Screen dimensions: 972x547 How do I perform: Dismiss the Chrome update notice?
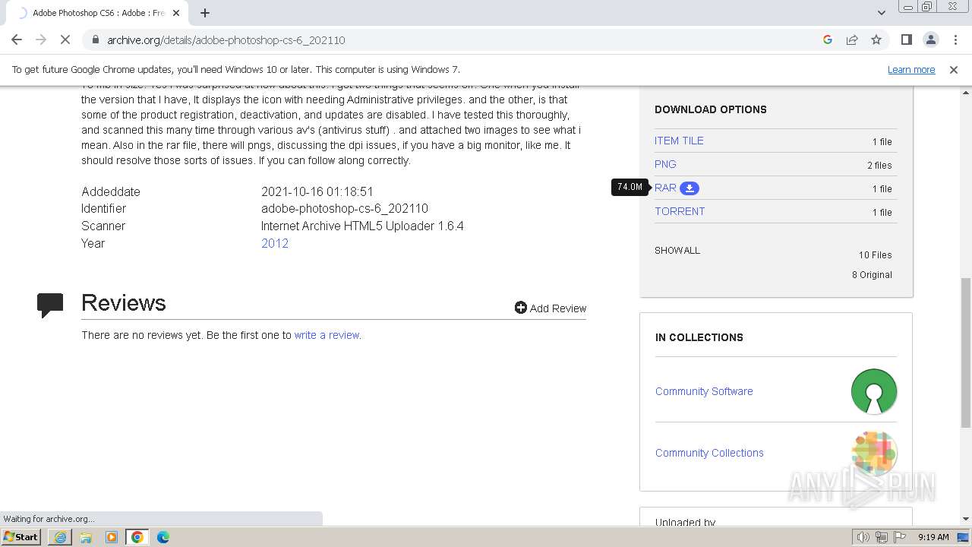[954, 69]
